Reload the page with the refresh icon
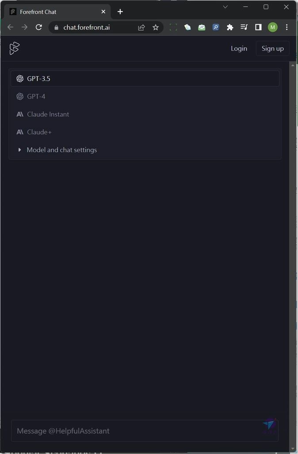This screenshot has height=454, width=298. tap(39, 27)
